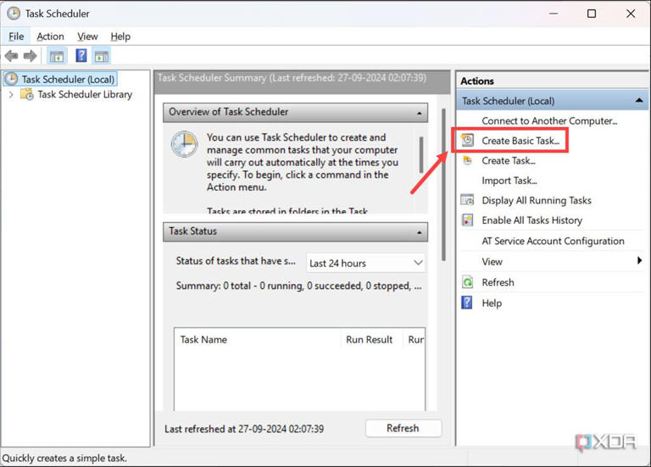Collapse the Task Scheduler (Local) actions group

tap(639, 101)
